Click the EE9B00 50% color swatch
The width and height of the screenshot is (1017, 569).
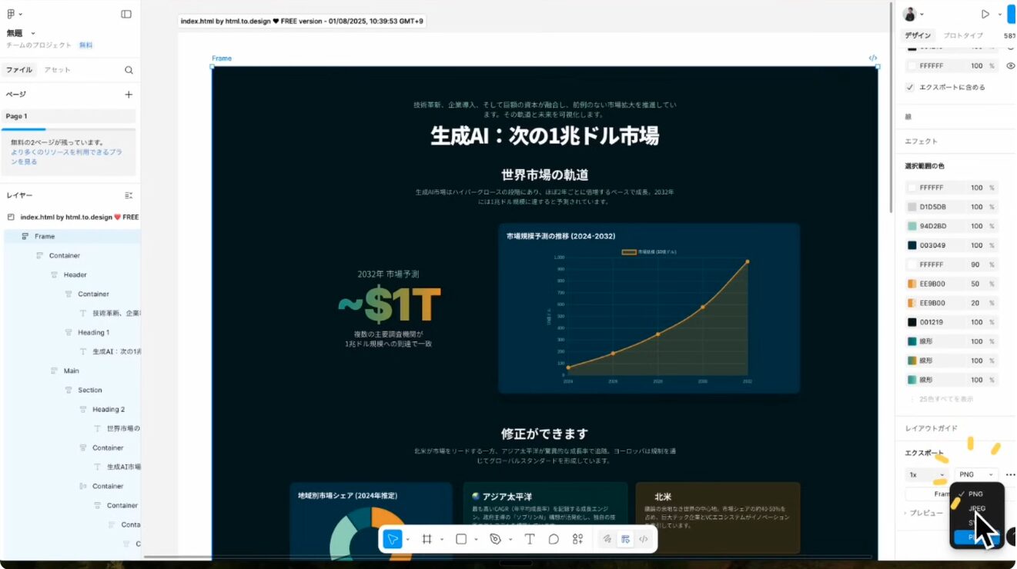pos(912,284)
